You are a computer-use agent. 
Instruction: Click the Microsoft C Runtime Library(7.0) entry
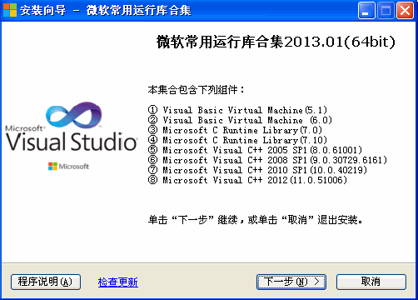[x=235, y=130]
